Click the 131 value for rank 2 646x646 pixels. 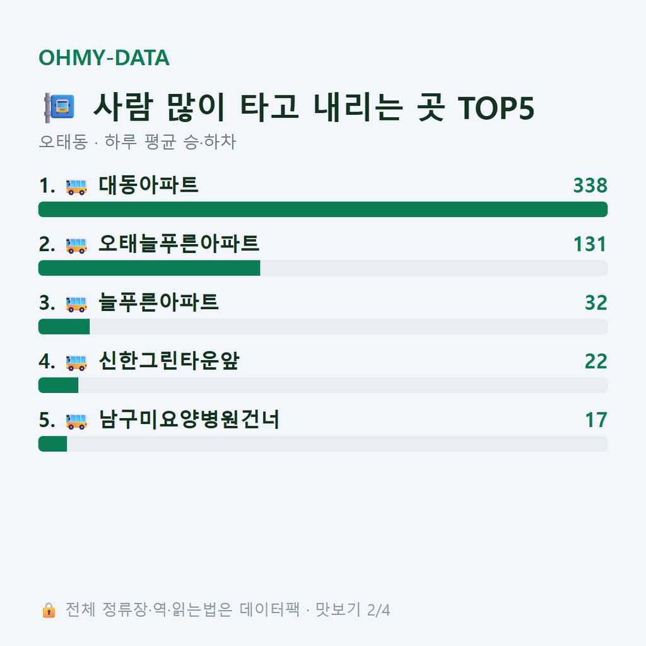[x=590, y=244]
